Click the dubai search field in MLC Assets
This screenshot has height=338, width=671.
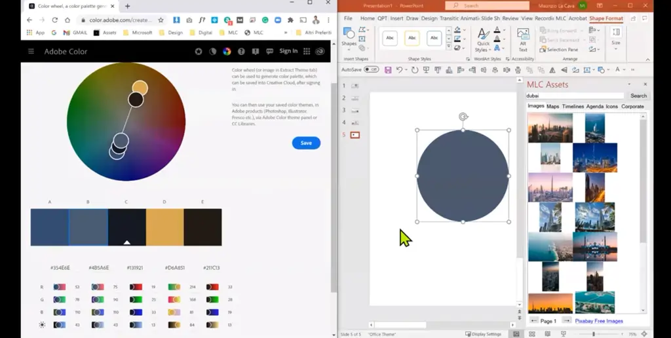point(575,96)
